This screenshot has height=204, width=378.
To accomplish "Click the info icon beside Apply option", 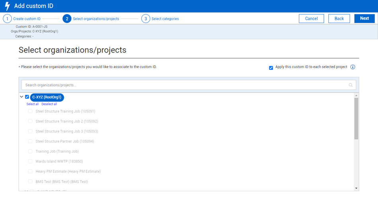I will [x=353, y=67].
